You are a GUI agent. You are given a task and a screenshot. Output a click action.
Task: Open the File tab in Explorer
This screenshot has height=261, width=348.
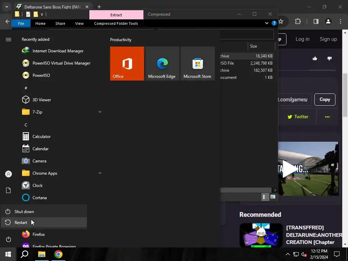point(21,23)
